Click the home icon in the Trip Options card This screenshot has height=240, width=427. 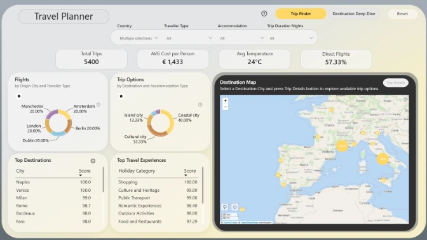pyautogui.click(x=121, y=96)
